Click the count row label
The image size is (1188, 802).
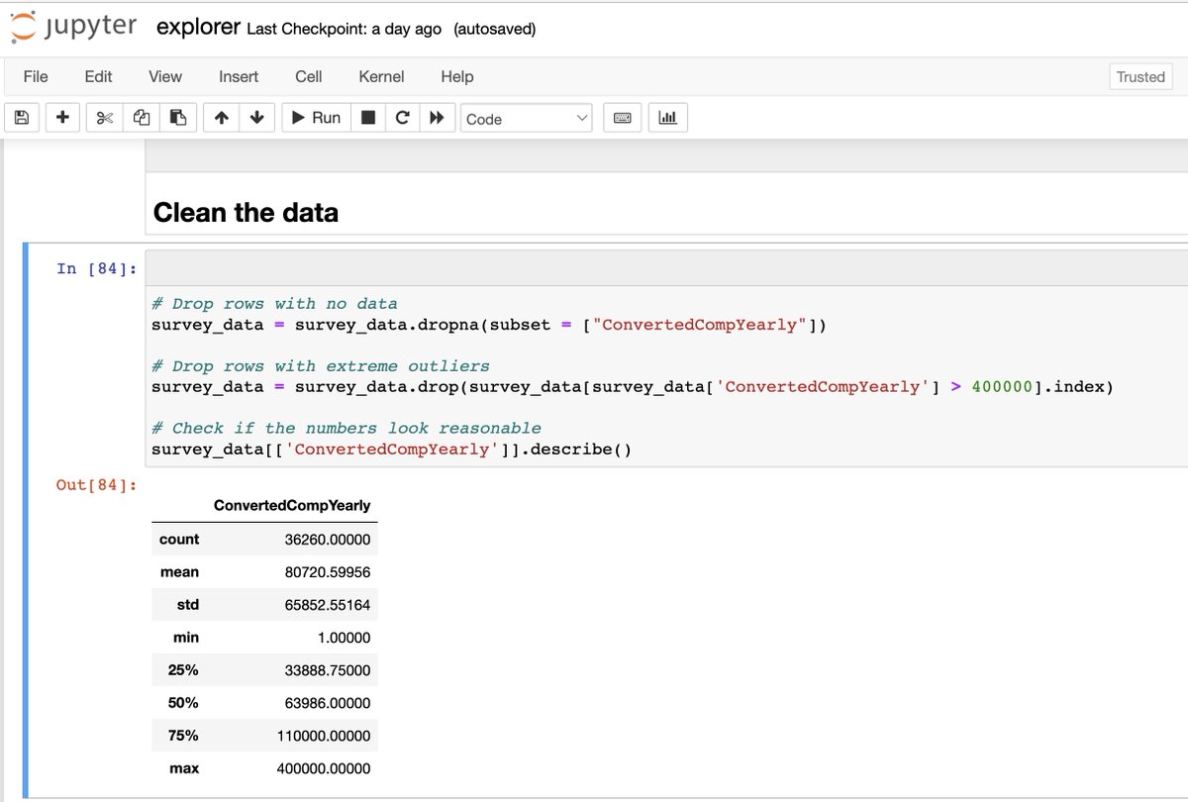179,540
